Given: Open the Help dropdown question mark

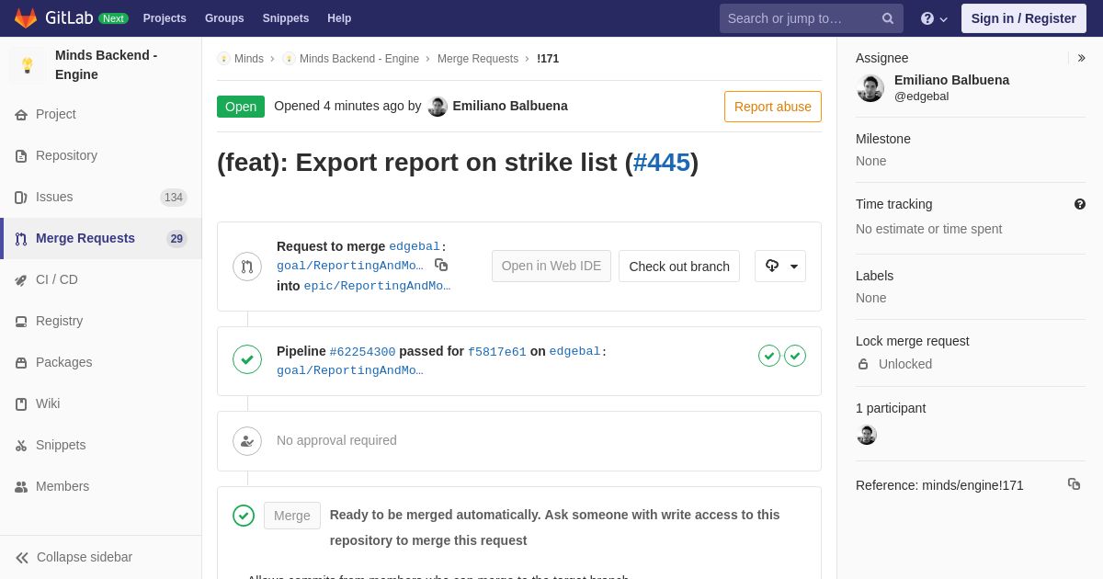Looking at the screenshot, I should [934, 18].
